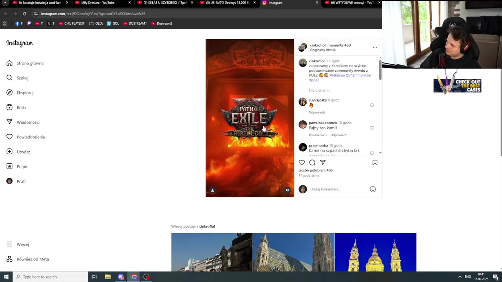Screen dimensions: 502x282
Task: Reply to suvvajosky's comment with Odpowiedz
Action: [317, 112]
